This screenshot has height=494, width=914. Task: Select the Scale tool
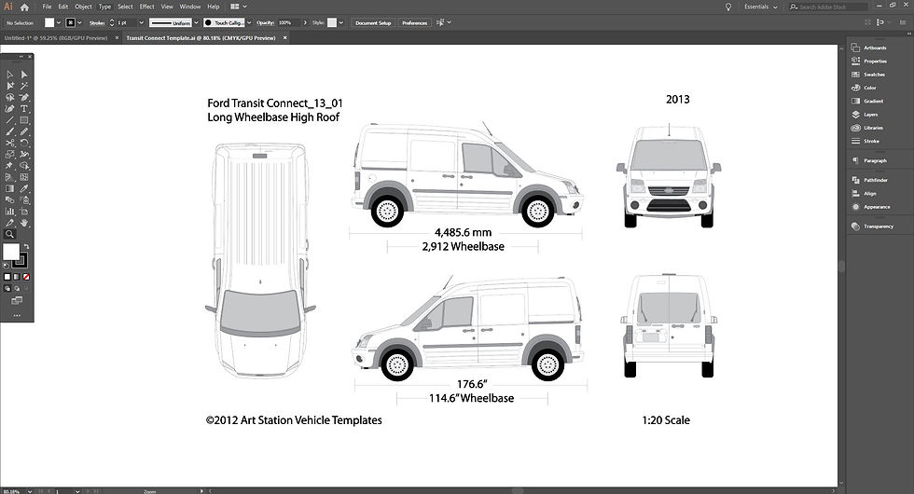[x=10, y=155]
